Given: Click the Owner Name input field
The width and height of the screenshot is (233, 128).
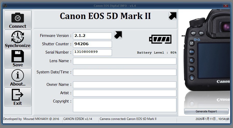Looking at the screenshot, I should click(125, 85).
